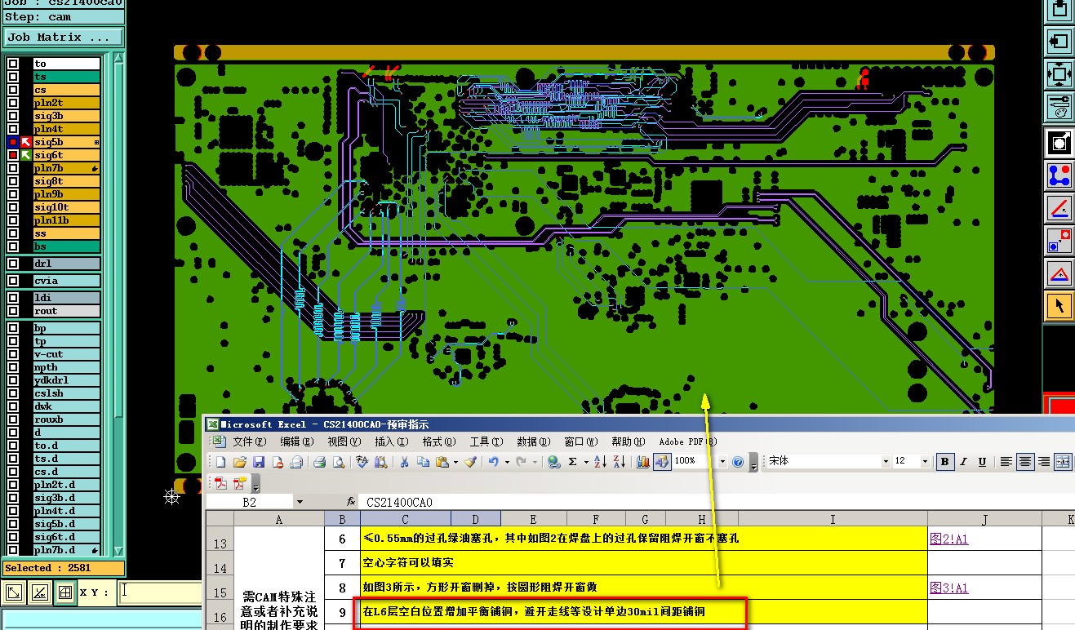
Task: Toggle Underline formatting in Excel
Action: (983, 462)
